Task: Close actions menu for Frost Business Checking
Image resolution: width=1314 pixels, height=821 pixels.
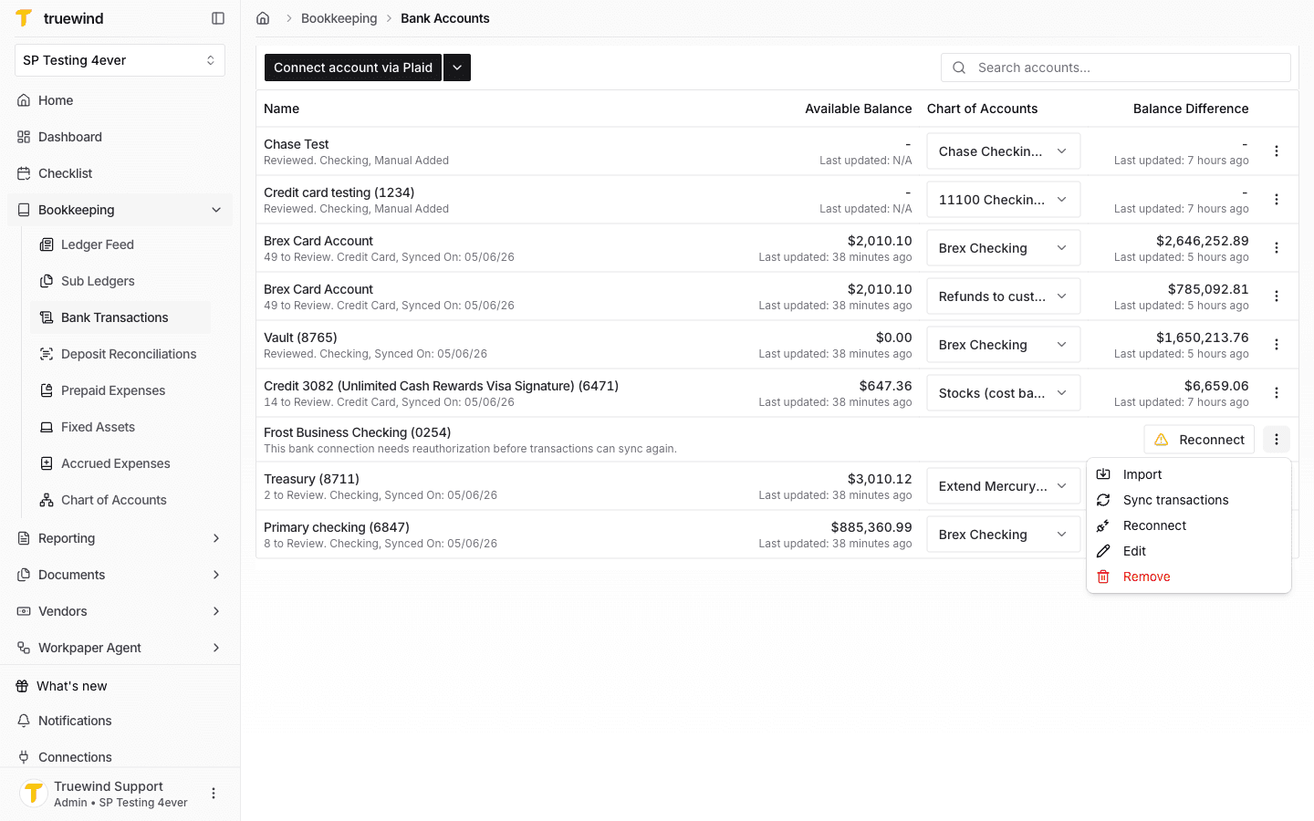Action: (1277, 440)
